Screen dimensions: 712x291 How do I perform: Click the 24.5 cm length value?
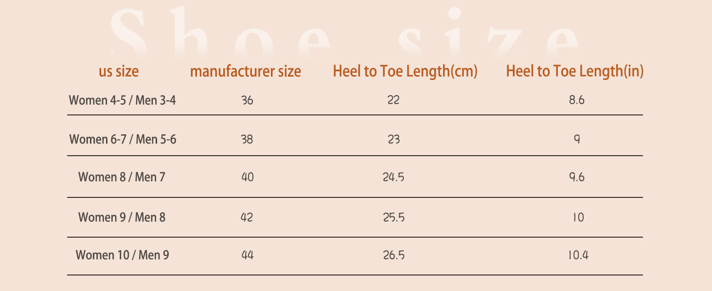point(393,177)
